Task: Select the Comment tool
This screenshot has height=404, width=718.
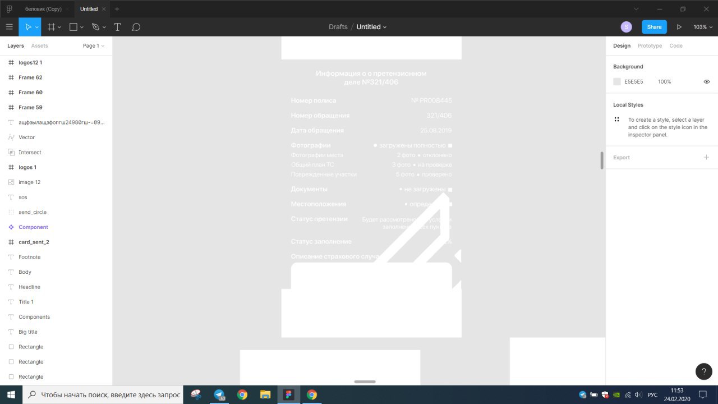Action: pyautogui.click(x=136, y=27)
